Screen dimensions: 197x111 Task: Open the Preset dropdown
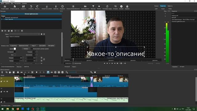[x=25, y=34]
